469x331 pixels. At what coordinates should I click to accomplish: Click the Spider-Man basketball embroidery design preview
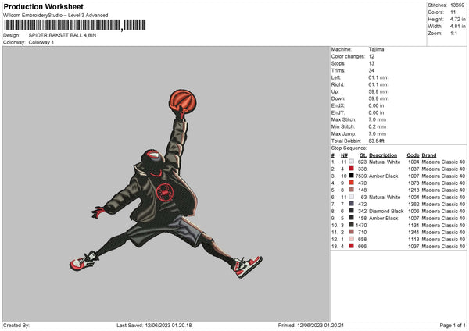coord(166,183)
